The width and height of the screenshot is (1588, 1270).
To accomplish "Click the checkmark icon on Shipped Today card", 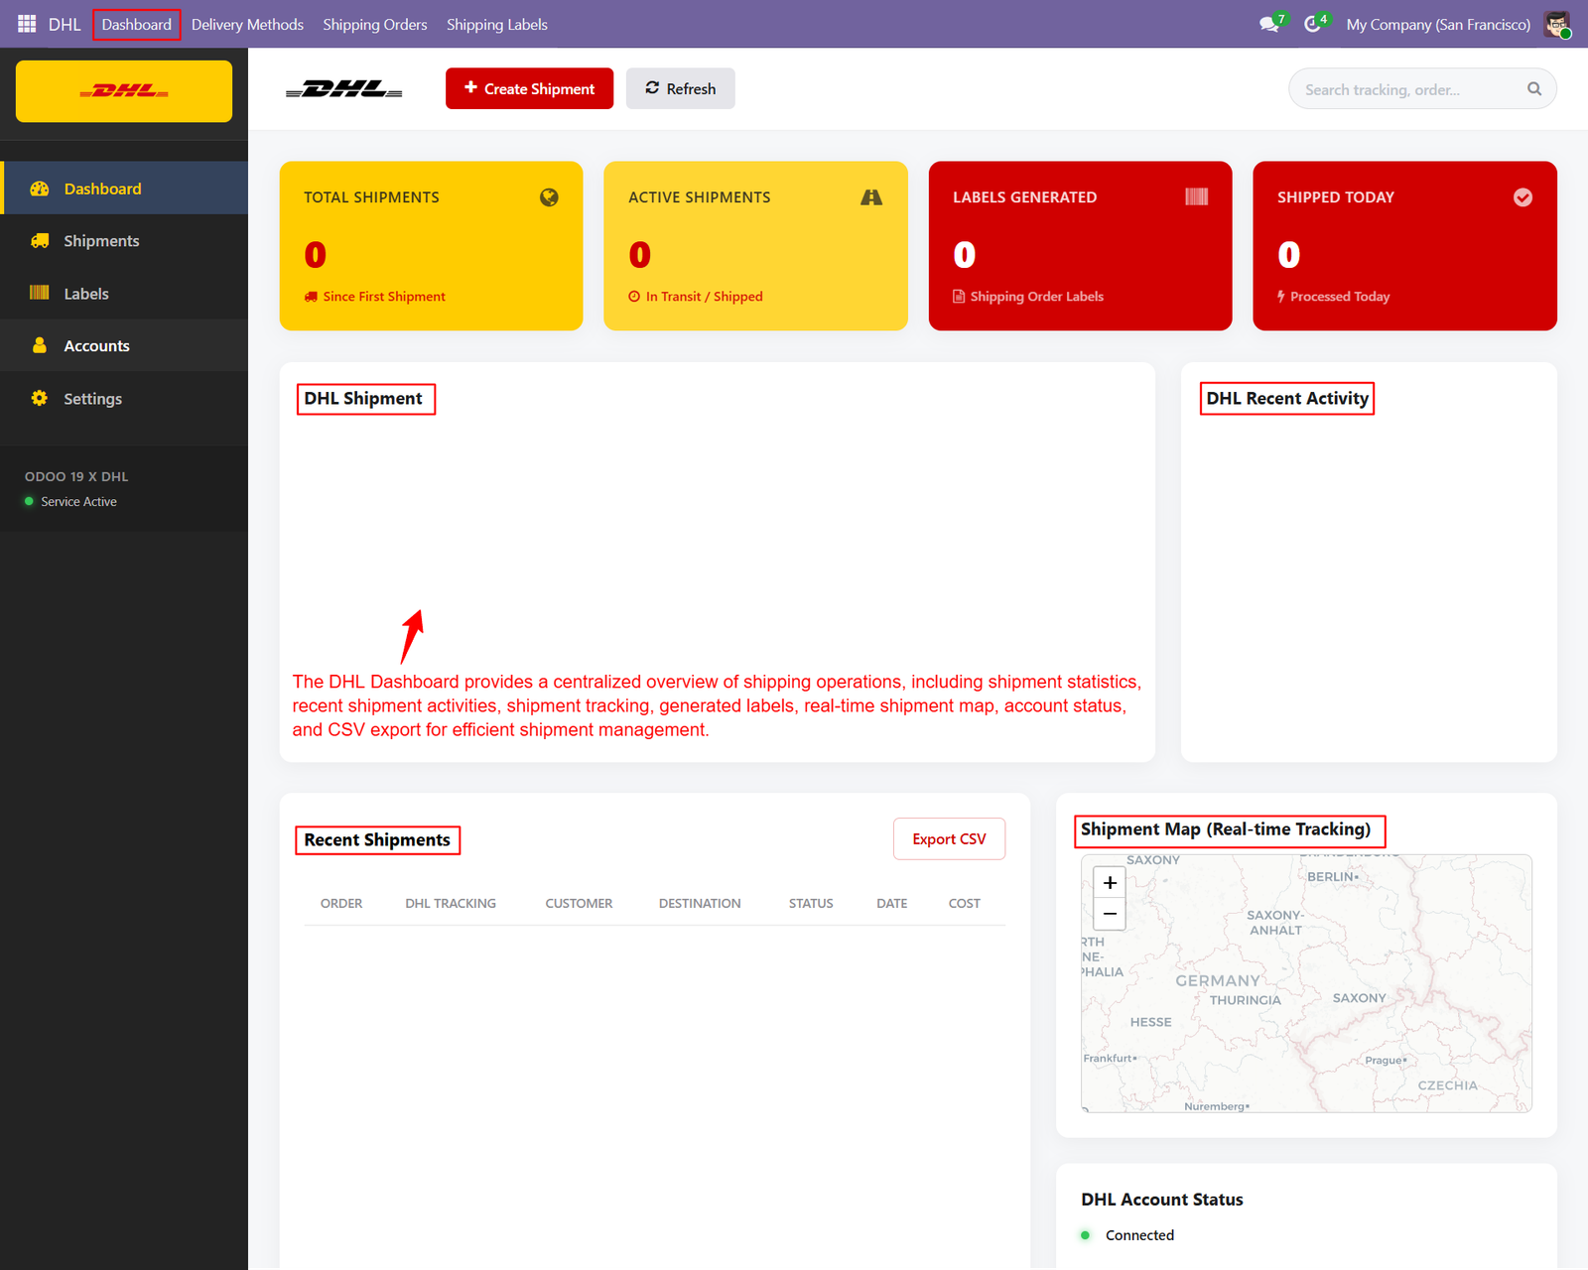I will click(x=1522, y=197).
